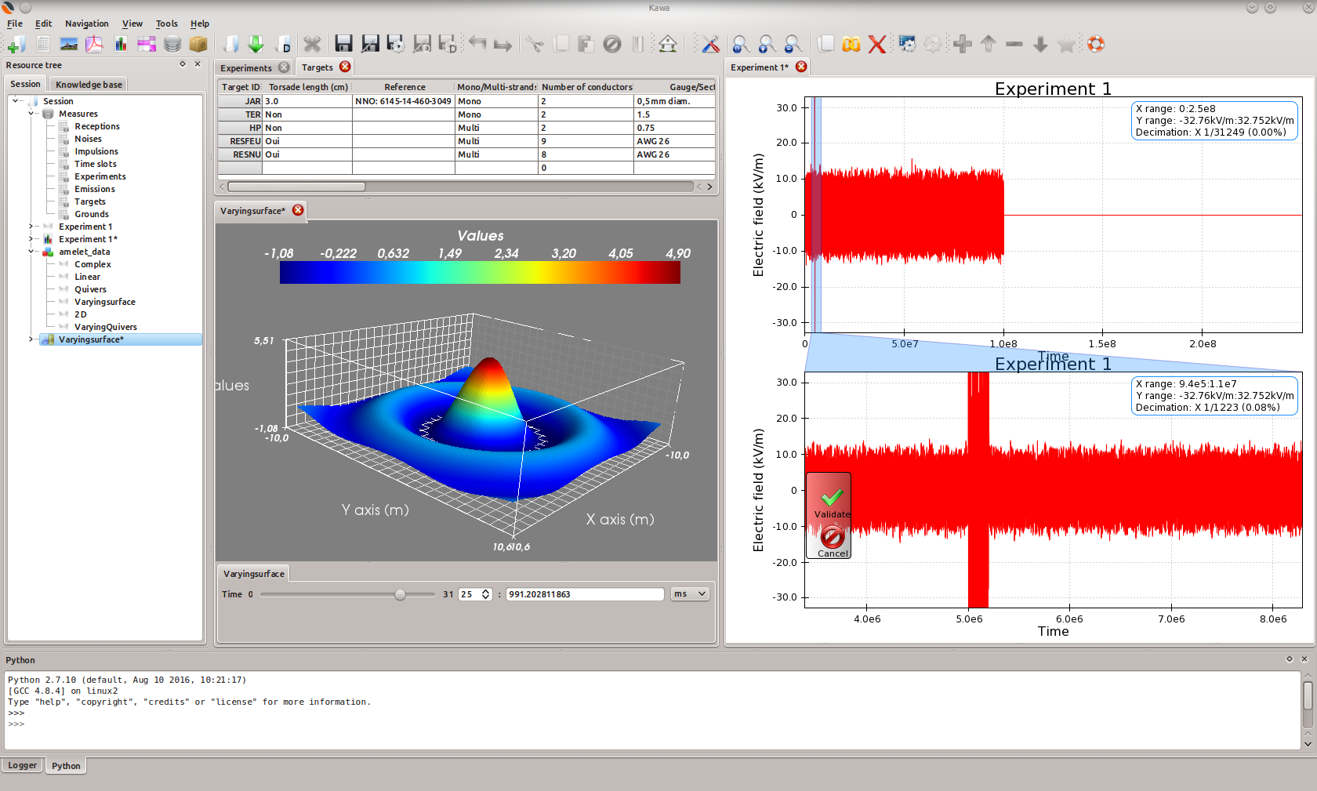Click the brown package box toolbar icon
The height and width of the screenshot is (791, 1317).
click(198, 44)
